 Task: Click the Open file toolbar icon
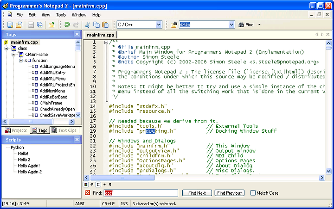[x=19, y=25]
